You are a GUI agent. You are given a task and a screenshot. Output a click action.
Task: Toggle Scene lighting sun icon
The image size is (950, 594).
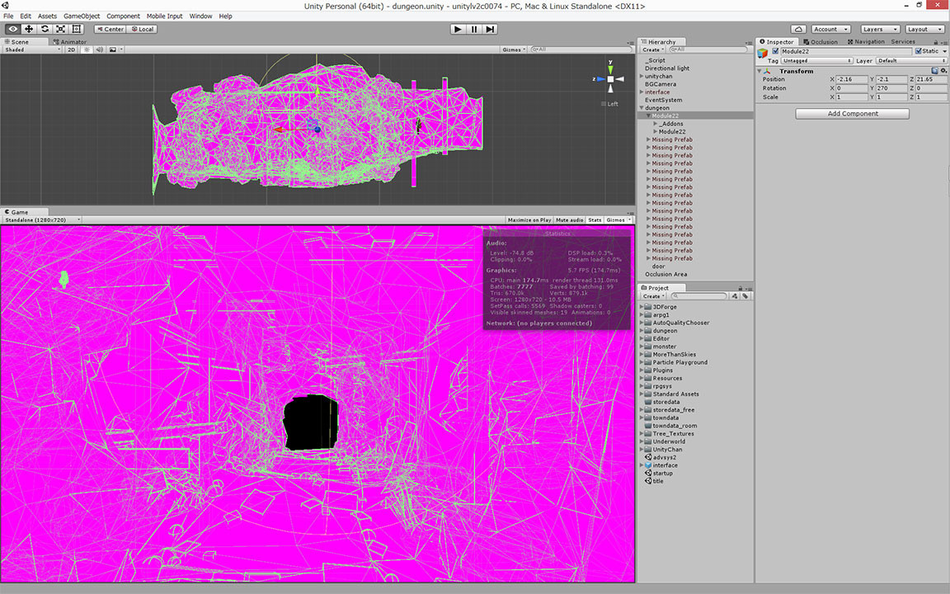tap(86, 49)
